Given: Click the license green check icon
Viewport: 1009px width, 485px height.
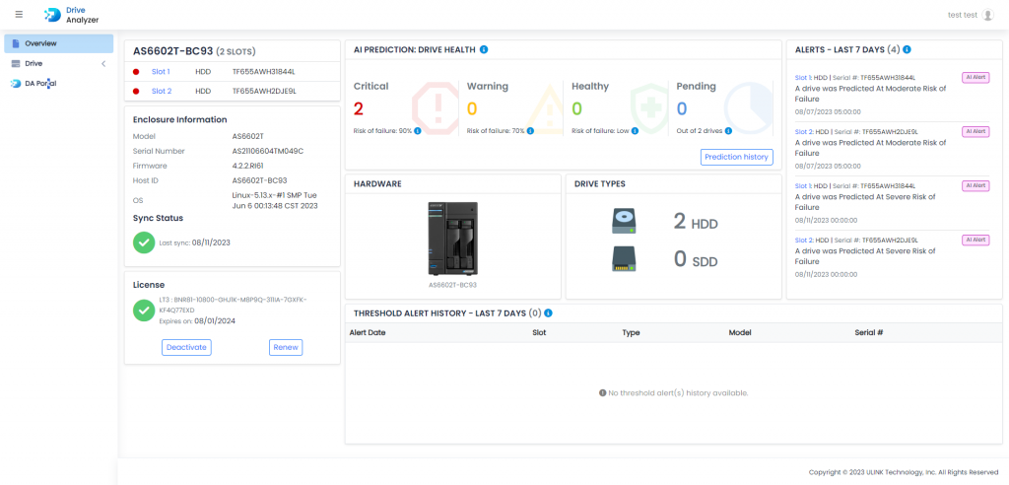Looking at the screenshot, I should coord(144,310).
